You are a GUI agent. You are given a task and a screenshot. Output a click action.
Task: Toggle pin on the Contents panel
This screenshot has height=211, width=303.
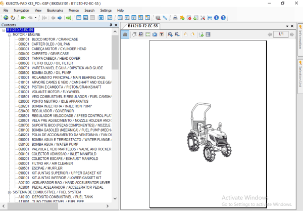[x=111, y=25]
